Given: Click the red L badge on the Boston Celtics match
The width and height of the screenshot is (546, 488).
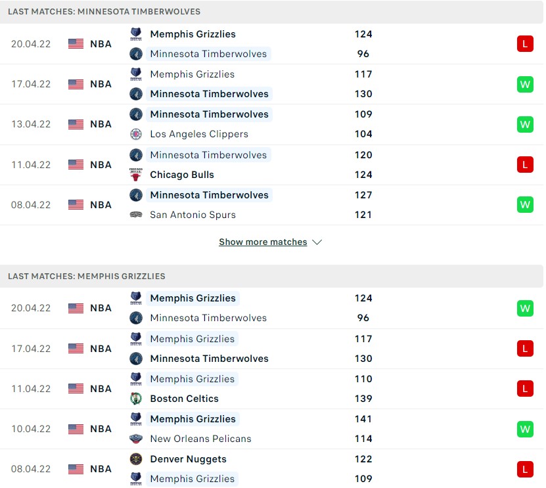Looking at the screenshot, I should click(525, 388).
